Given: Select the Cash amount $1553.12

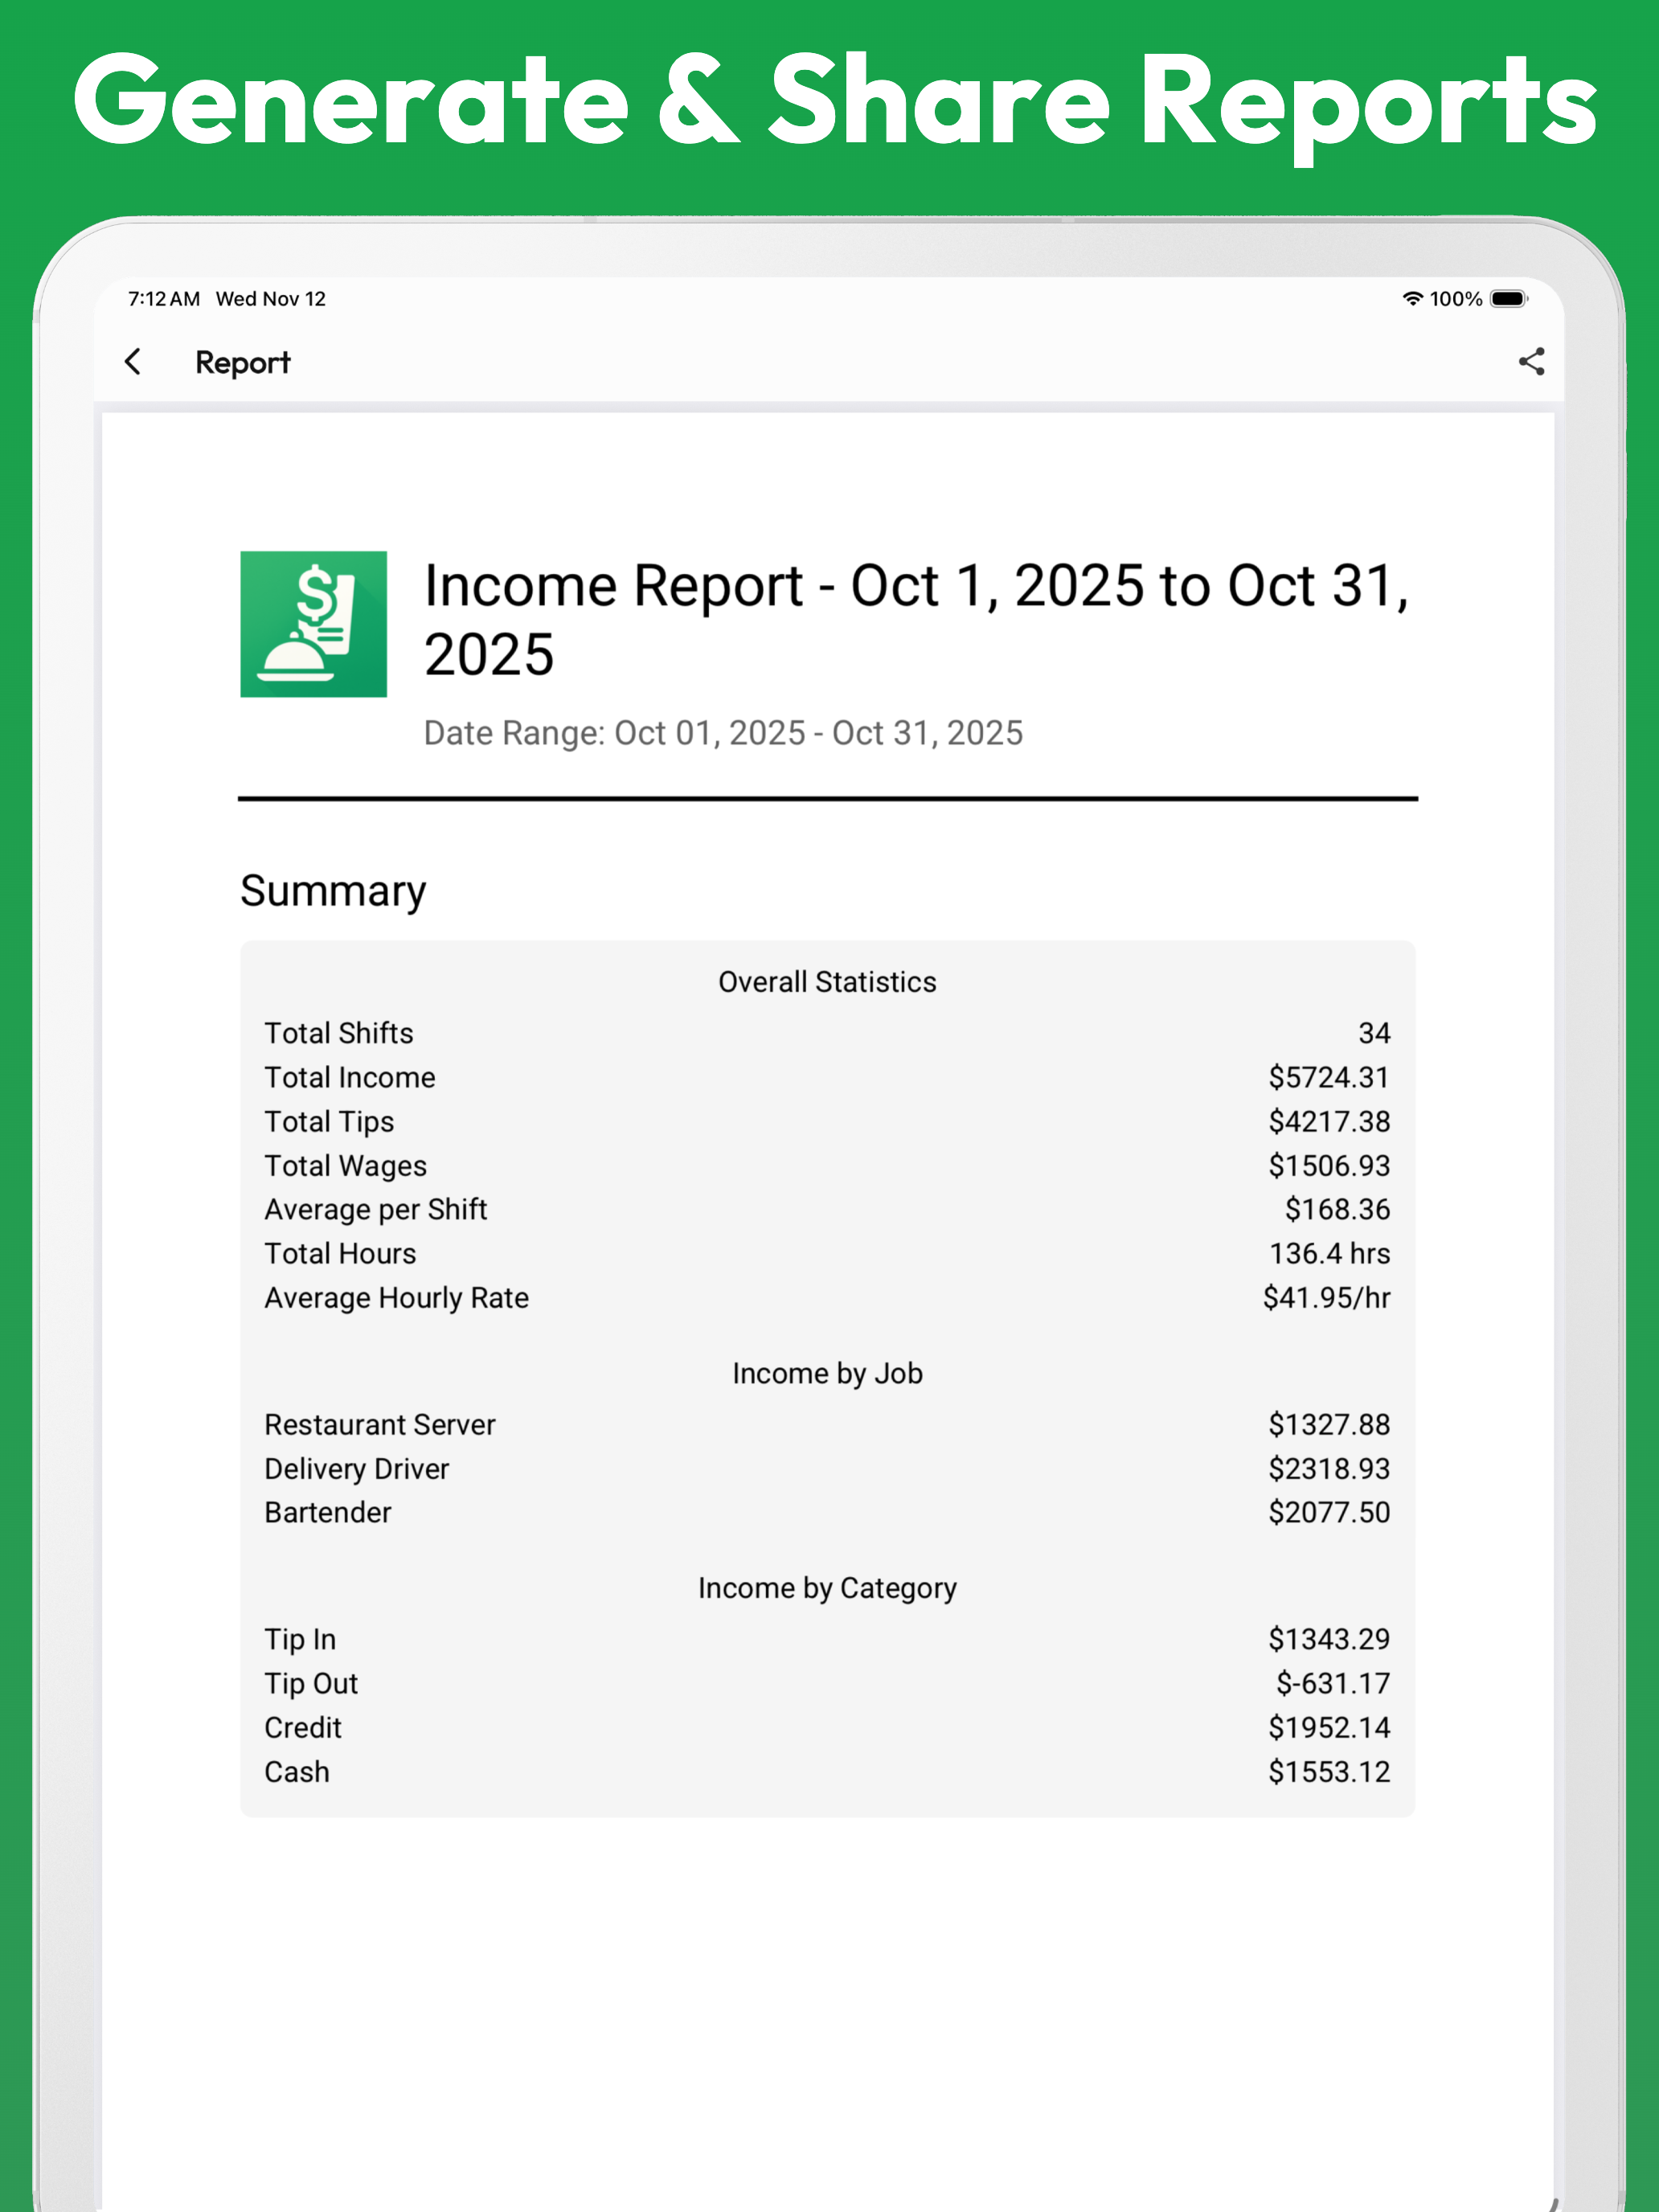Looking at the screenshot, I should 1329,1772.
